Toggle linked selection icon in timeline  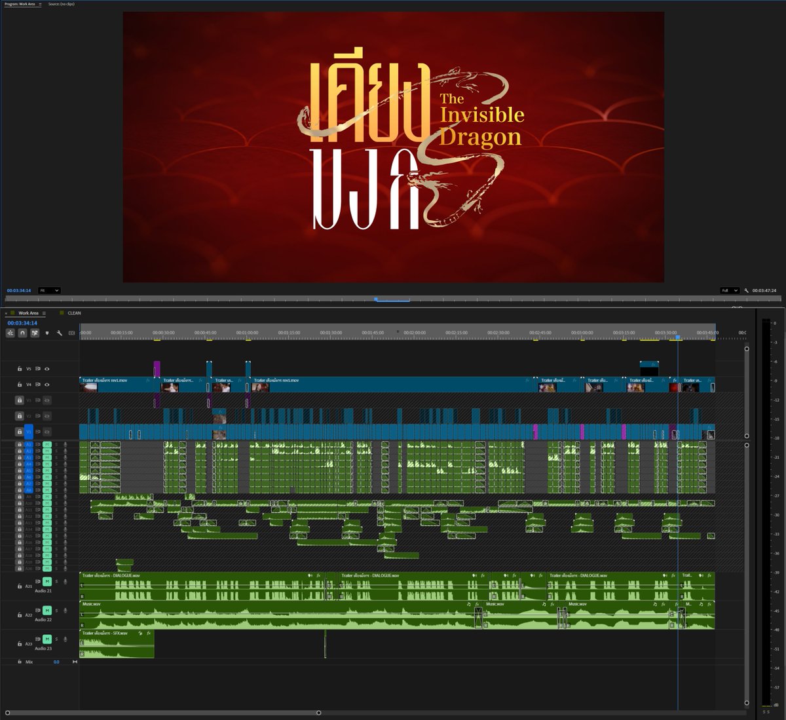(x=35, y=333)
